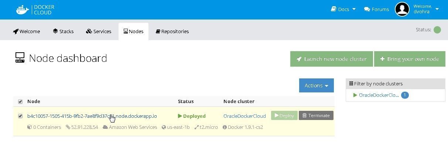Screen dimensions: 448x148
Task: Toggle the select-all checkbox in Node header
Action: (20, 102)
